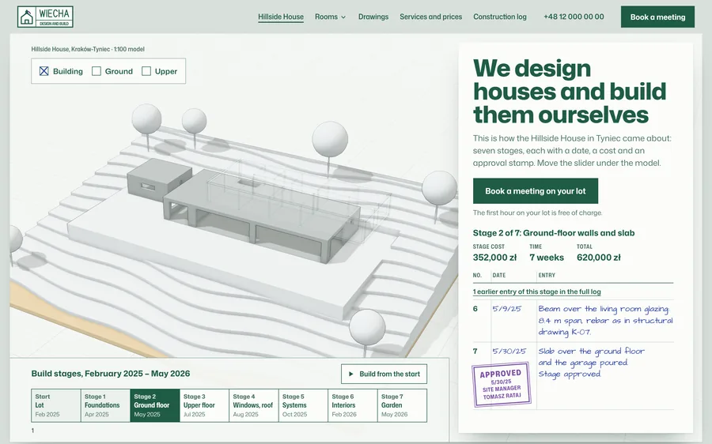The height and width of the screenshot is (444, 712).
Task: Select Stage 1 Foundations
Action: [x=105, y=405]
